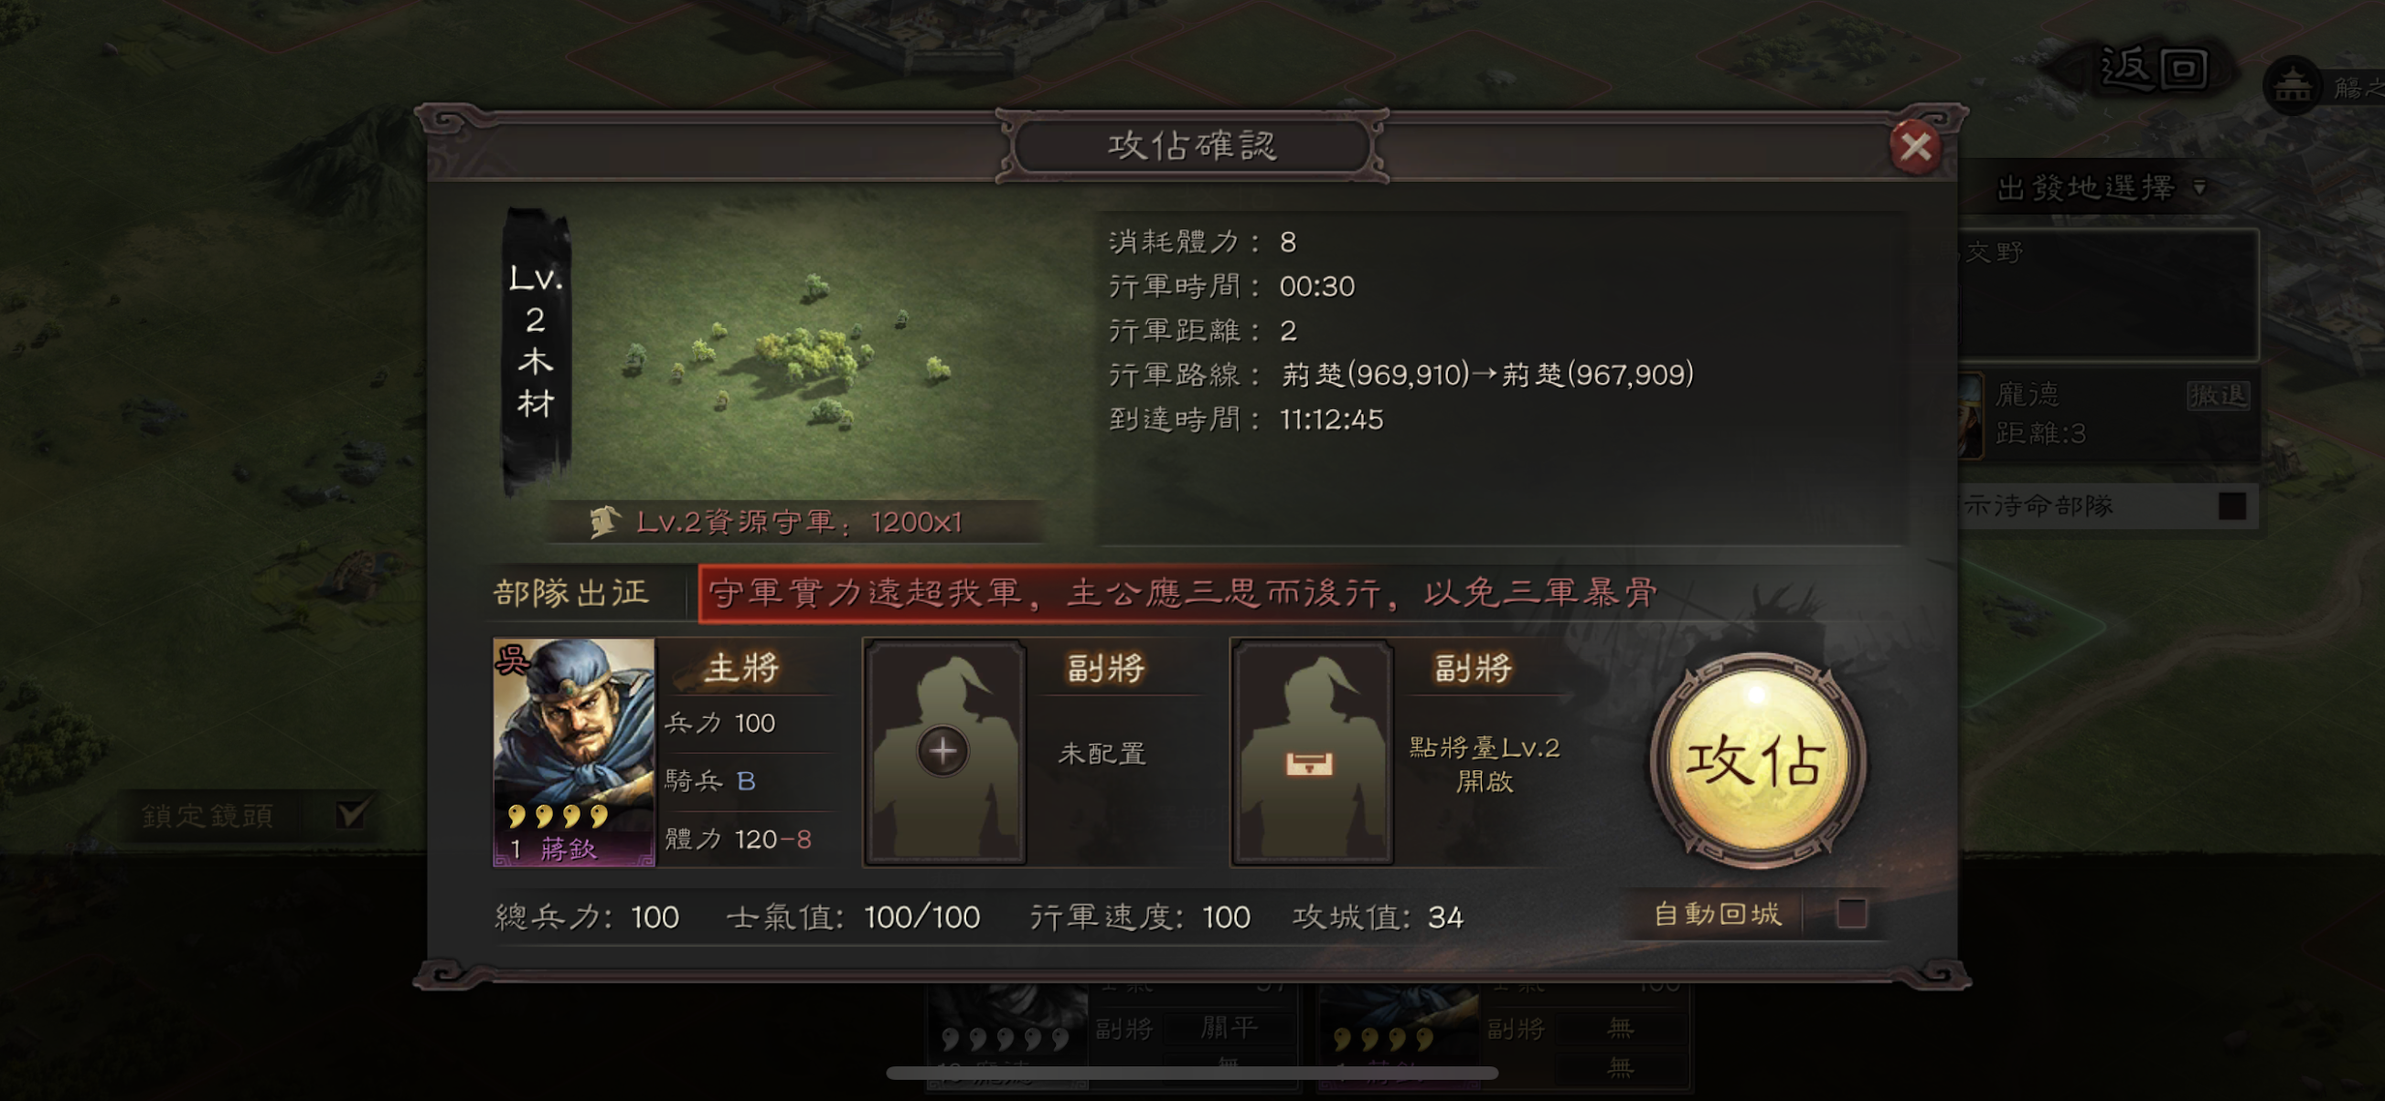
Task: Click the 吳 faction badge on portrait
Action: point(512,660)
